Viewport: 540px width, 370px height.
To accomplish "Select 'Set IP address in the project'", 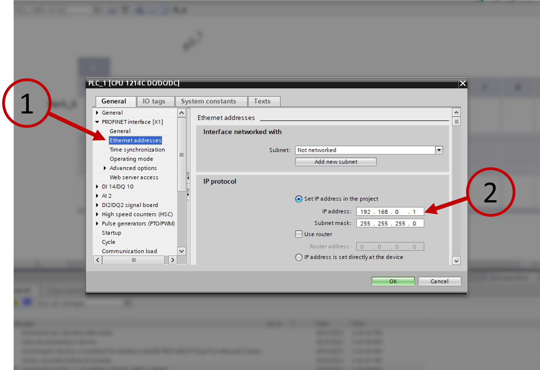I will [x=298, y=199].
